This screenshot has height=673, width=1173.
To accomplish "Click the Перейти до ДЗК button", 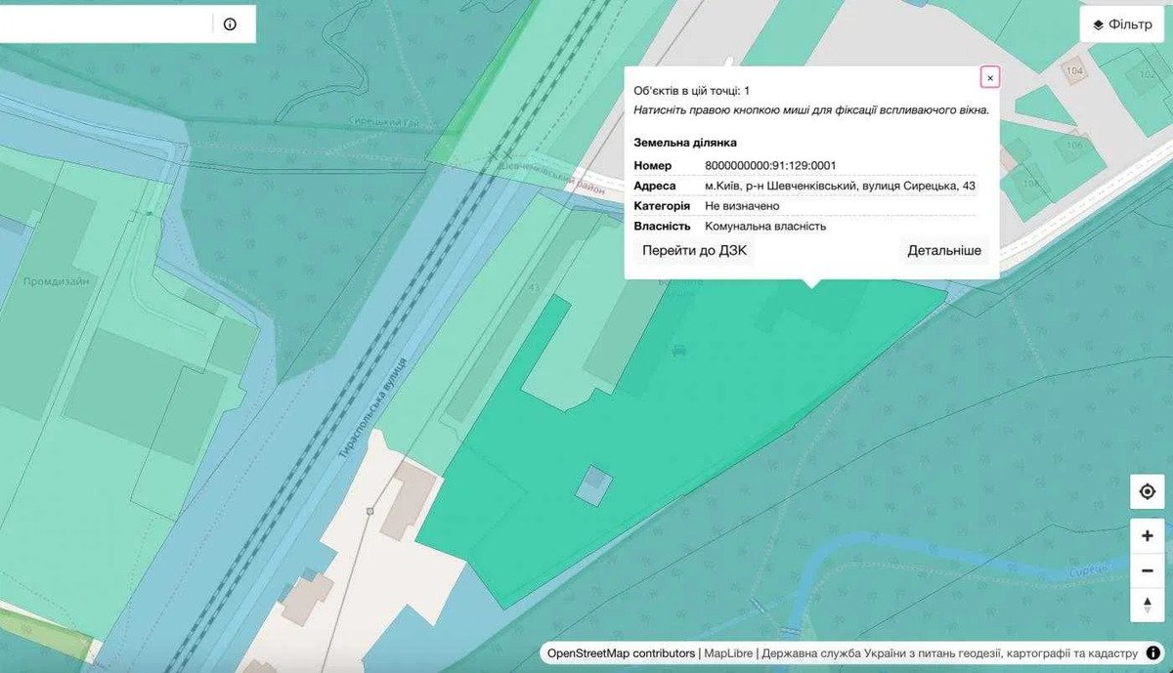I will [694, 251].
